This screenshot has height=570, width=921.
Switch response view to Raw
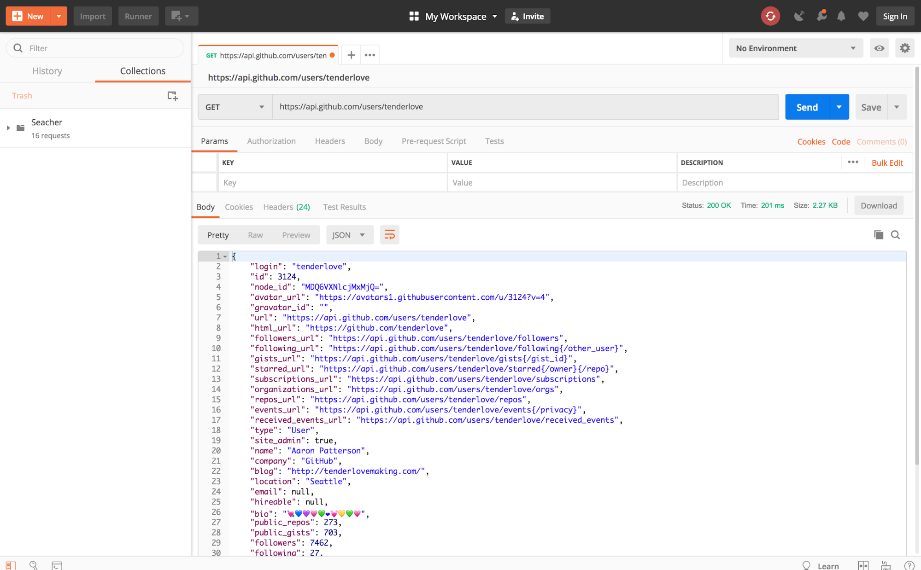click(x=255, y=234)
